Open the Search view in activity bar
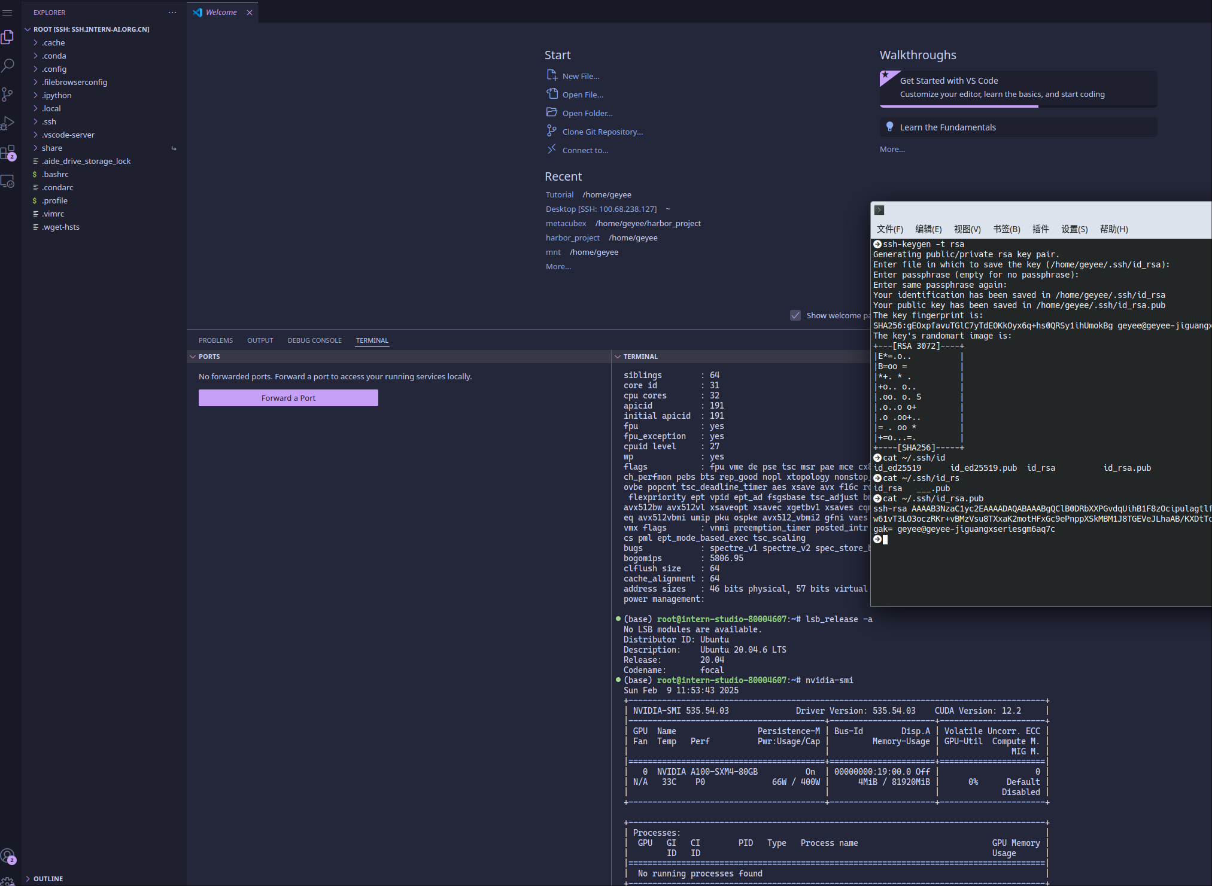Screen dimensions: 1212x886 [8, 66]
